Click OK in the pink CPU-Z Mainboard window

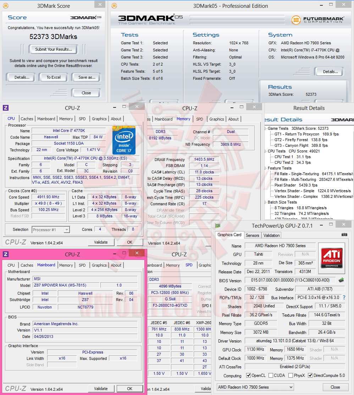pos(129,389)
